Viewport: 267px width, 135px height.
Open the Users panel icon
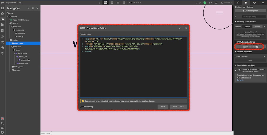point(2,36)
